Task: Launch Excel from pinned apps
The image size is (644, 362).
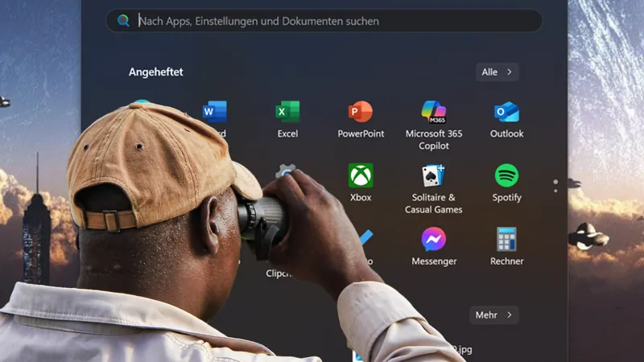Action: pos(287,112)
